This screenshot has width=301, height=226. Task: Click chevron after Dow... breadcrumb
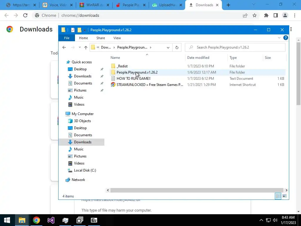click(x=114, y=47)
